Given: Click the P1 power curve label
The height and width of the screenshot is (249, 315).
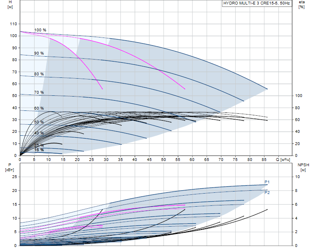Looking at the screenshot, I should 267,182.
